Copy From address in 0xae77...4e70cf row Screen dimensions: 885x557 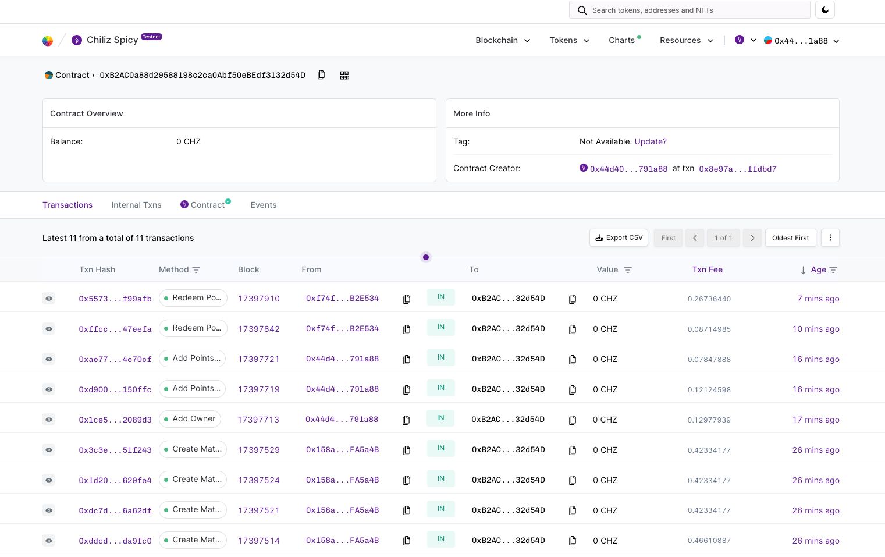click(x=407, y=359)
